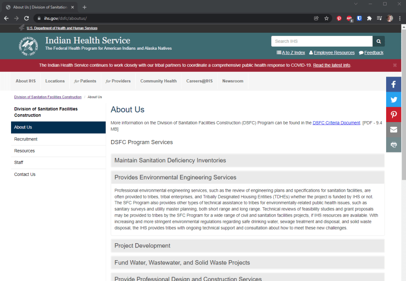This screenshot has width=406, height=281.
Task: Bookmark this page with star icon
Action: 327,18
